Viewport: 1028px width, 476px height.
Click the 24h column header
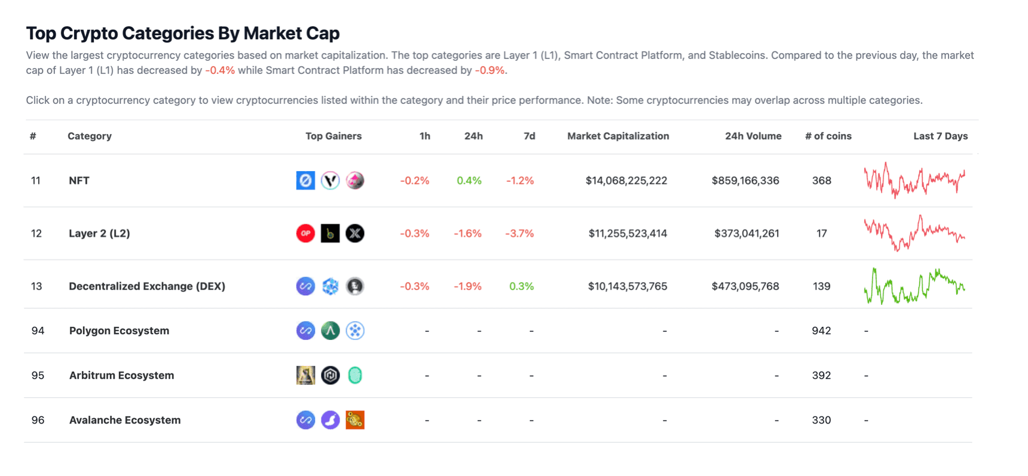[x=474, y=136]
